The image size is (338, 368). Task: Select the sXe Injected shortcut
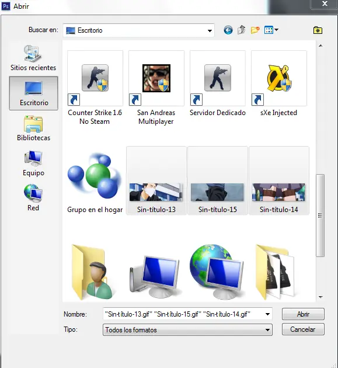278,84
